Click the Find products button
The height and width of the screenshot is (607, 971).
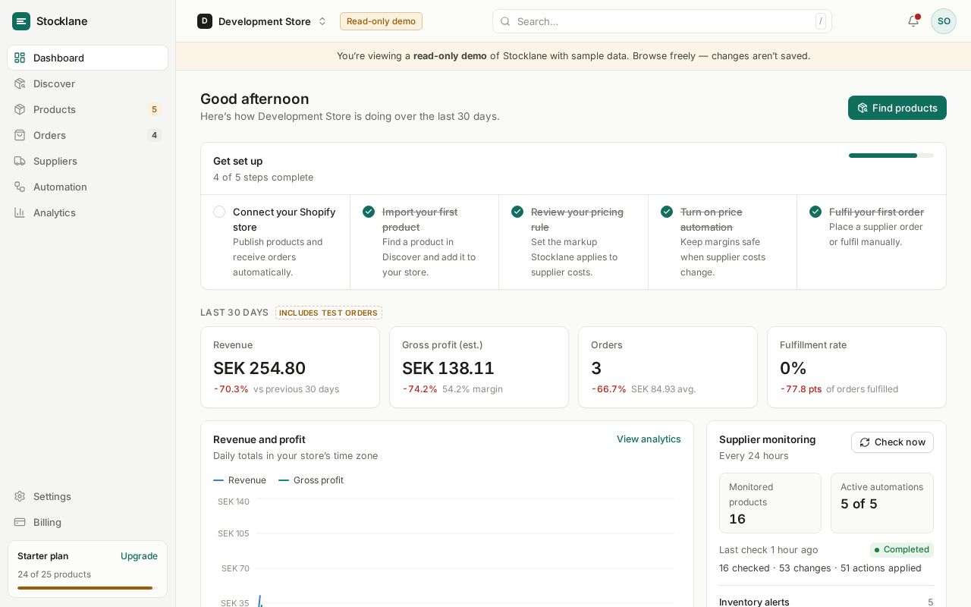897,108
